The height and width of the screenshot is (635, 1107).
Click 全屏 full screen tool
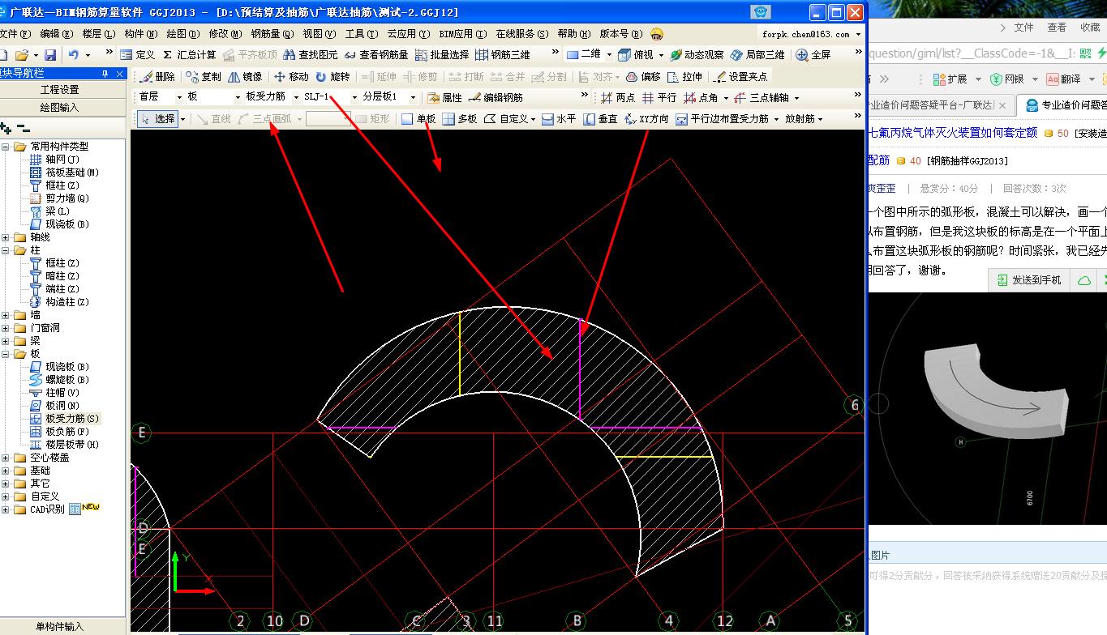(813, 55)
